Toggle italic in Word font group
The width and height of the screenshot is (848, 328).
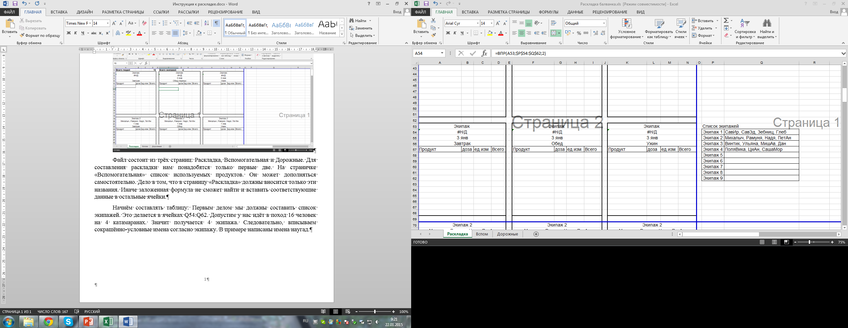(x=75, y=33)
